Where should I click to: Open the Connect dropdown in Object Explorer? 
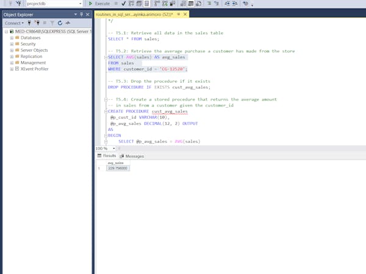pos(14,23)
